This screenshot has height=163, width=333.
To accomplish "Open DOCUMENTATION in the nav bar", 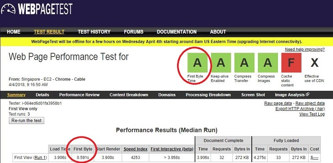I will tap(177, 32).
